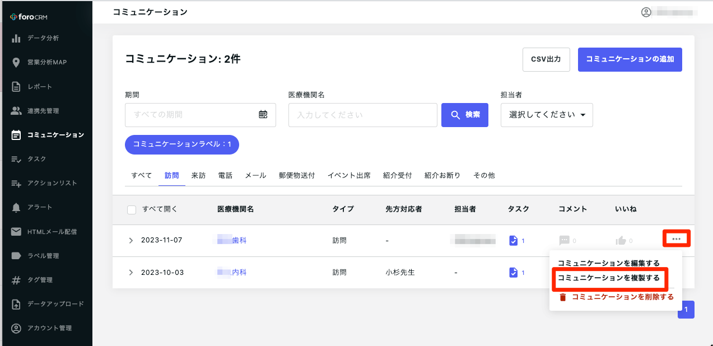Switch to the メール tab
Screen dimensions: 713x346
(255, 175)
